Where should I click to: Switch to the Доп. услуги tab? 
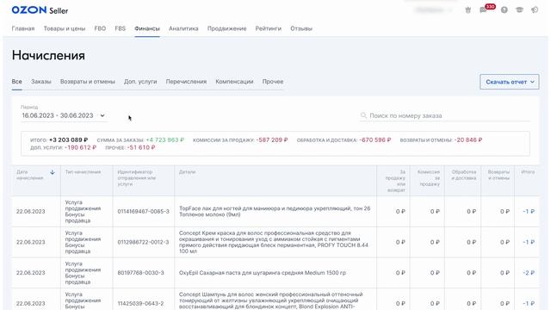click(140, 82)
